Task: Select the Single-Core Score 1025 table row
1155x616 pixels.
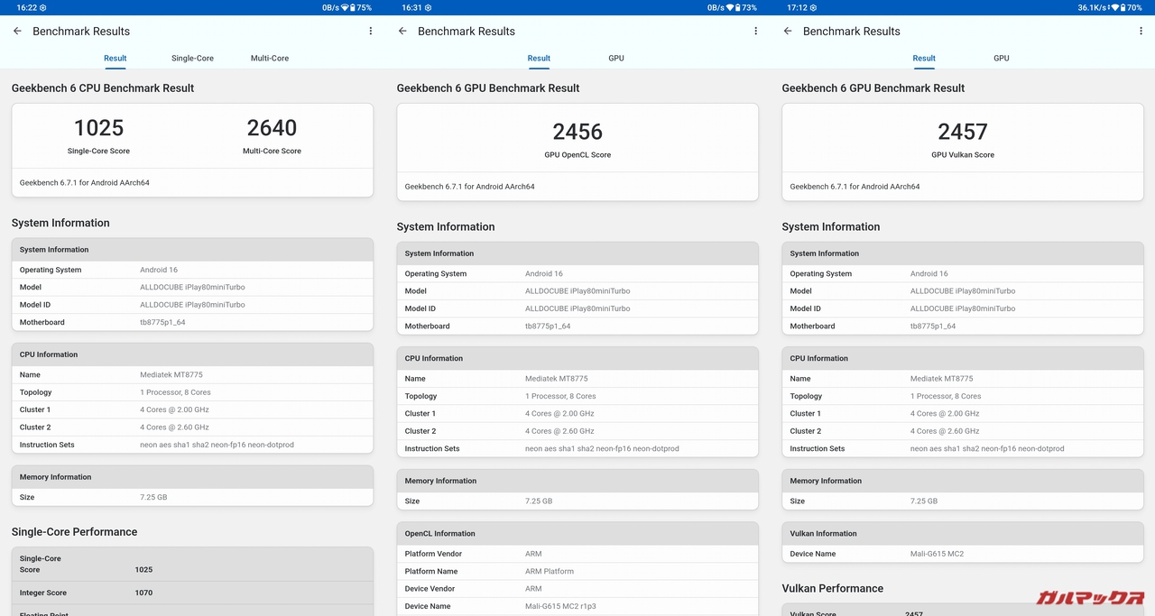Action: point(192,564)
